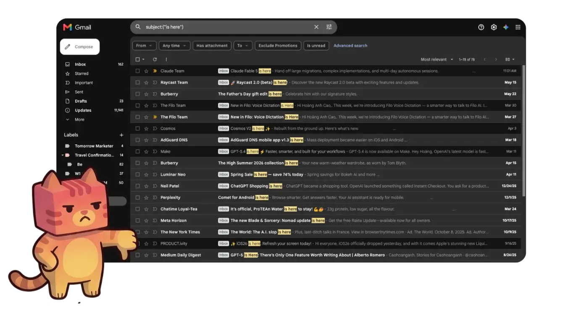Screen dimensions: 566x318
Task: Toggle importance marker on Chatime Loyal-Tea email
Action: point(155,209)
